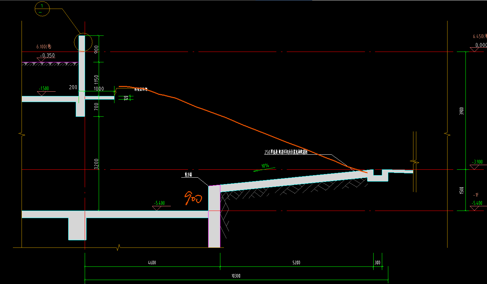The height and width of the screenshot is (284, 487).
Task: Select the 3200 vertical dimension text
Action: click(x=97, y=163)
